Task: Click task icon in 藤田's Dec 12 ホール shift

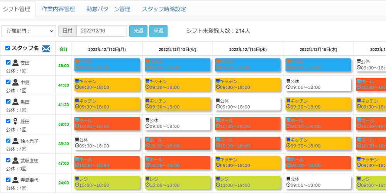Action: 77,120
